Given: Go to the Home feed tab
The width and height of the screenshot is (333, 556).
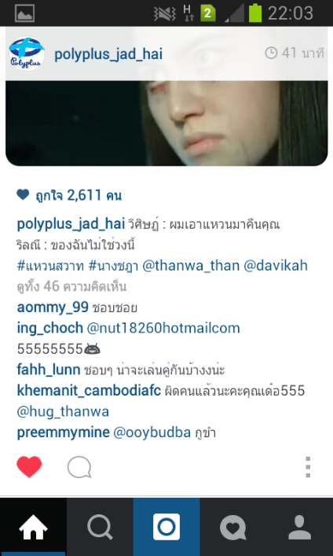Looking at the screenshot, I should 33,527.
